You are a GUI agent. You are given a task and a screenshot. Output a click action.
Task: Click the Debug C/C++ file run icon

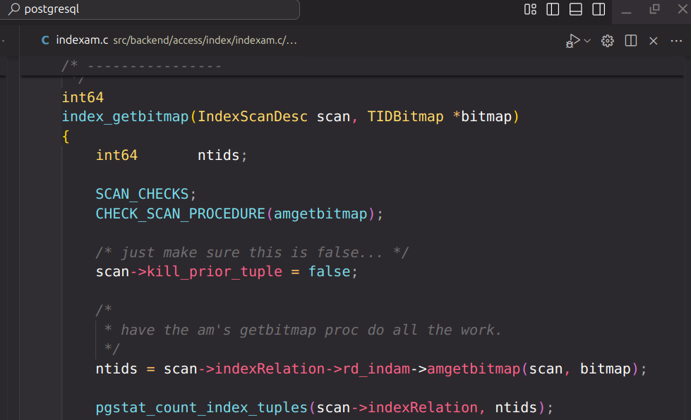pyautogui.click(x=572, y=41)
